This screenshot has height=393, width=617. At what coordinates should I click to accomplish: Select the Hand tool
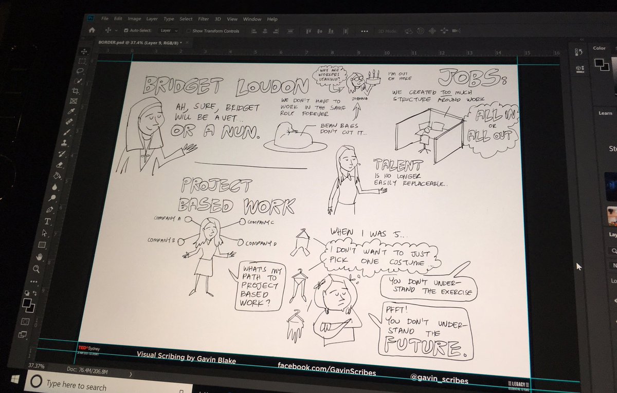coord(39,257)
